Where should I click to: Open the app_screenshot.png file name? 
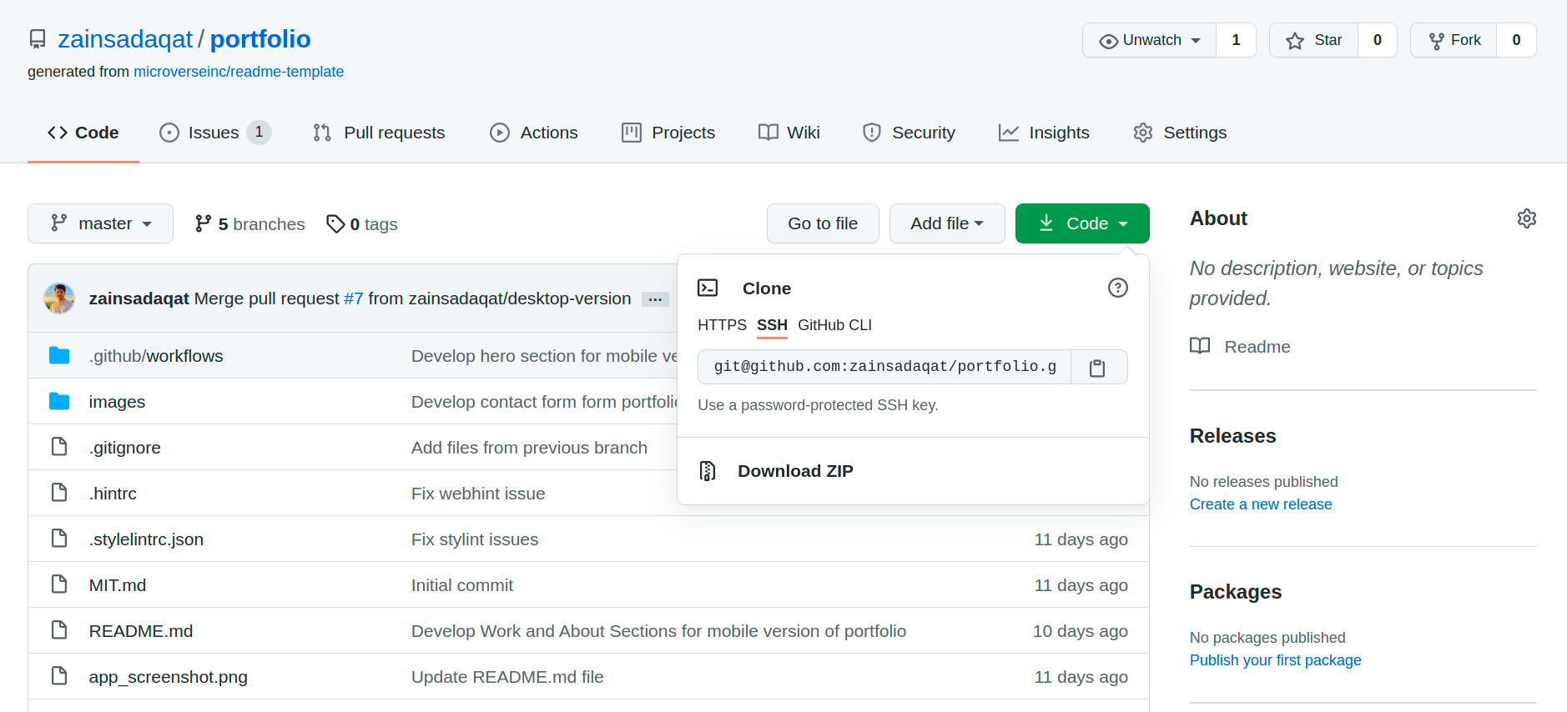(169, 677)
